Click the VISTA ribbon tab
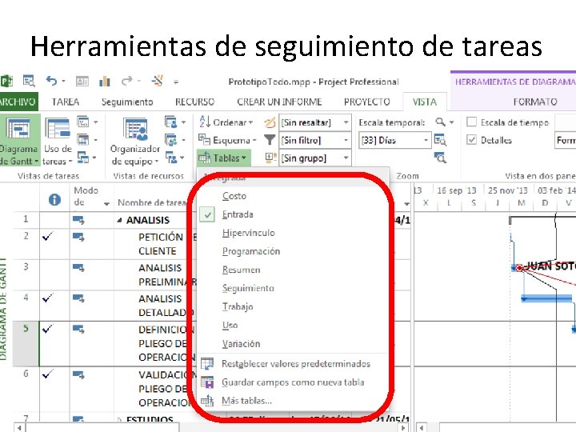 pyautogui.click(x=425, y=102)
